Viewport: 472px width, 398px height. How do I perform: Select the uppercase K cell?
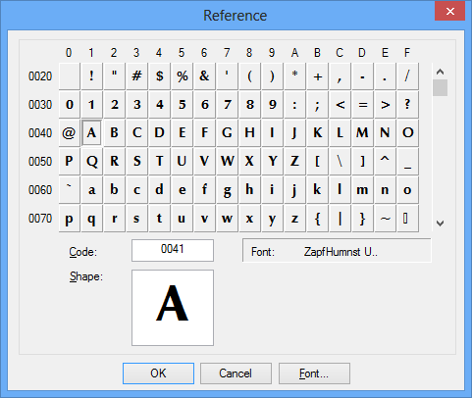click(317, 133)
